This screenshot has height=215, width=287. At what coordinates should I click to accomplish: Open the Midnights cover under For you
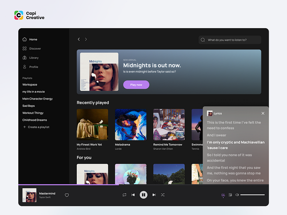tap(92, 174)
